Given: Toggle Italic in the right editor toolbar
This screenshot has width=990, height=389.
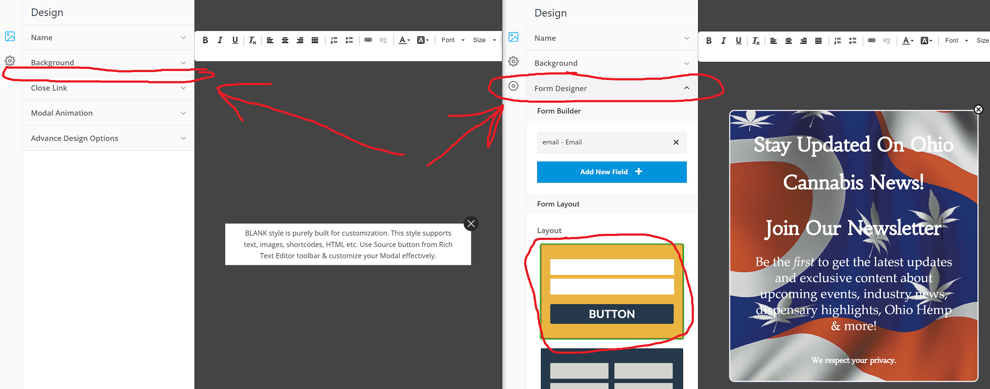Looking at the screenshot, I should tap(724, 40).
